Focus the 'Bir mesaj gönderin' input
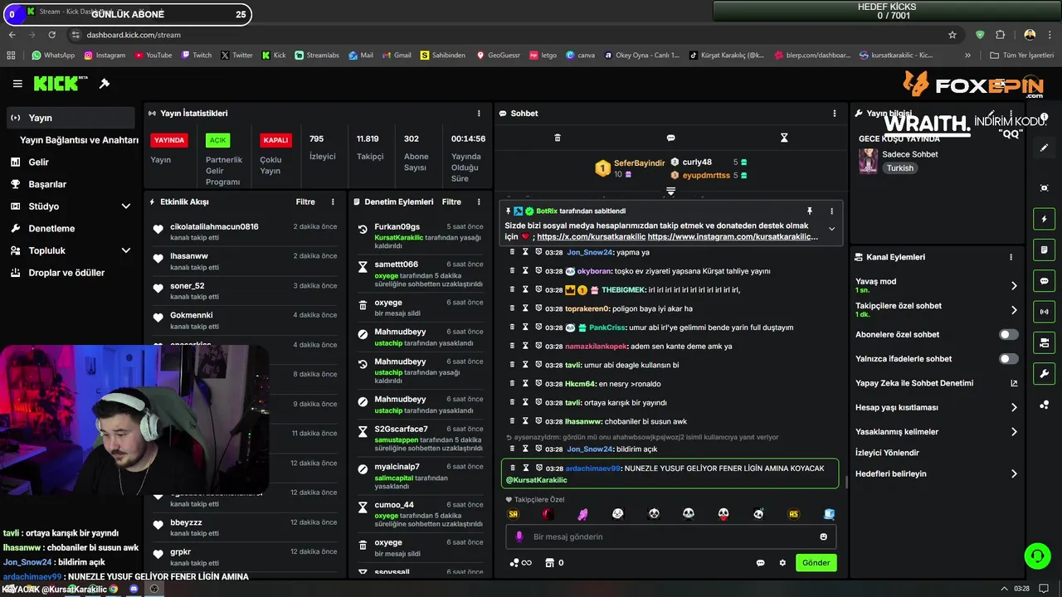The image size is (1062, 597). point(670,536)
